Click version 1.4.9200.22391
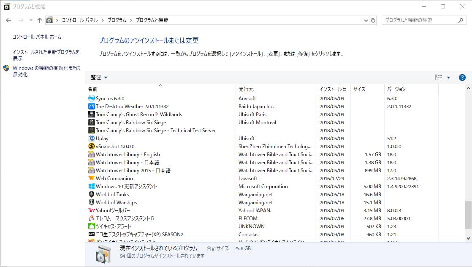The height and width of the screenshot is (267, 472). tap(403, 187)
